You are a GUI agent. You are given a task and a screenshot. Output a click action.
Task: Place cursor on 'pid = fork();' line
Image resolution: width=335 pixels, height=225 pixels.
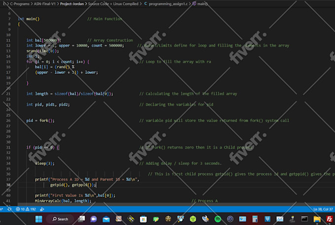pos(40,121)
